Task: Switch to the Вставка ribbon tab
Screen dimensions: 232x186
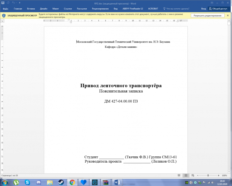Action: [31, 9]
